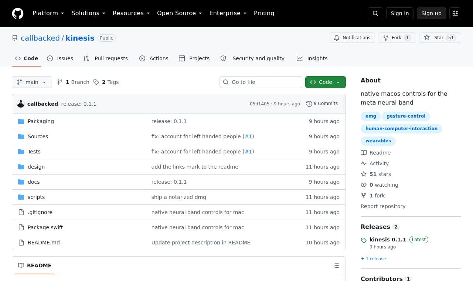
Task: Click the README outline list icon
Action: pos(336,265)
